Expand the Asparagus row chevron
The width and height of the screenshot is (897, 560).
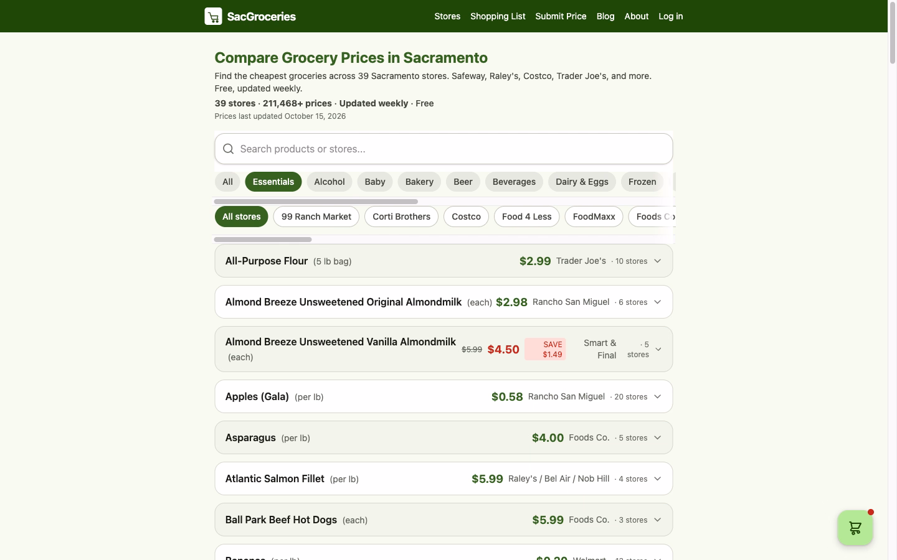click(x=657, y=437)
